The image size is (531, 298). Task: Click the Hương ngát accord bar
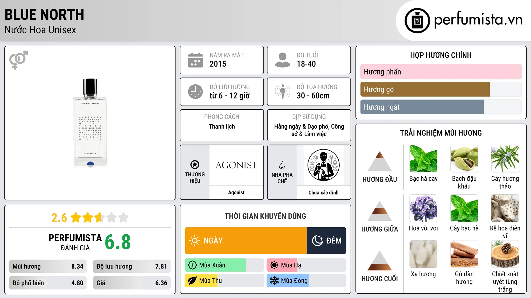[441, 107]
